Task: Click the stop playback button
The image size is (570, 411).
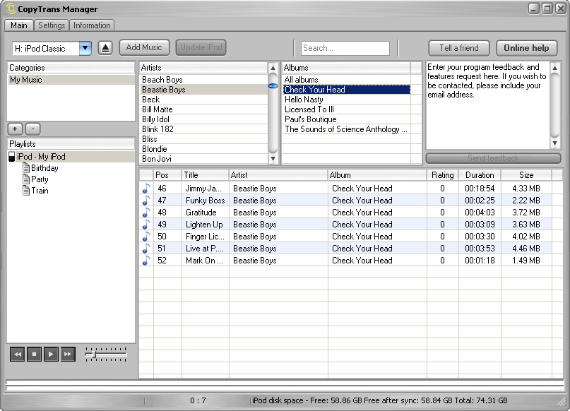Action: 34,354
